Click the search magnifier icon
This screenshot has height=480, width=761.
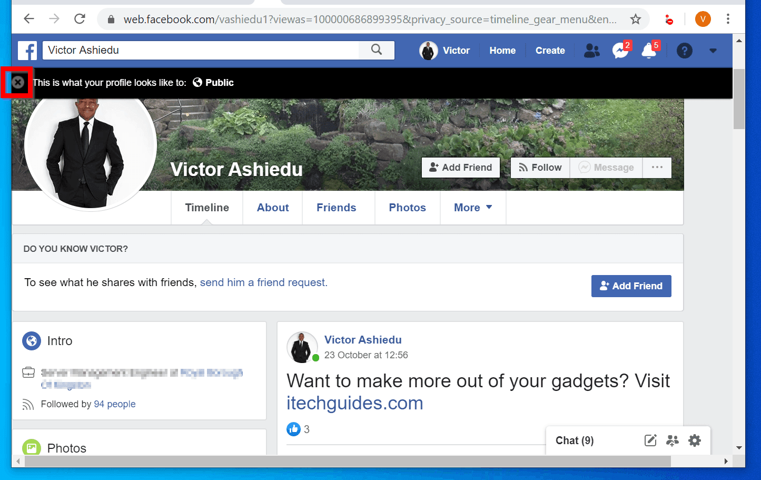pos(376,50)
